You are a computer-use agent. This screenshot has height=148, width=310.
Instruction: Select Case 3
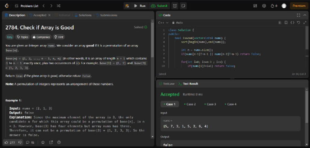coord(210,104)
